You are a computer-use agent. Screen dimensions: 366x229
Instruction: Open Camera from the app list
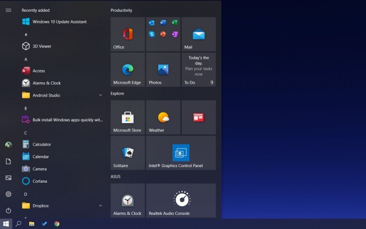62,169
